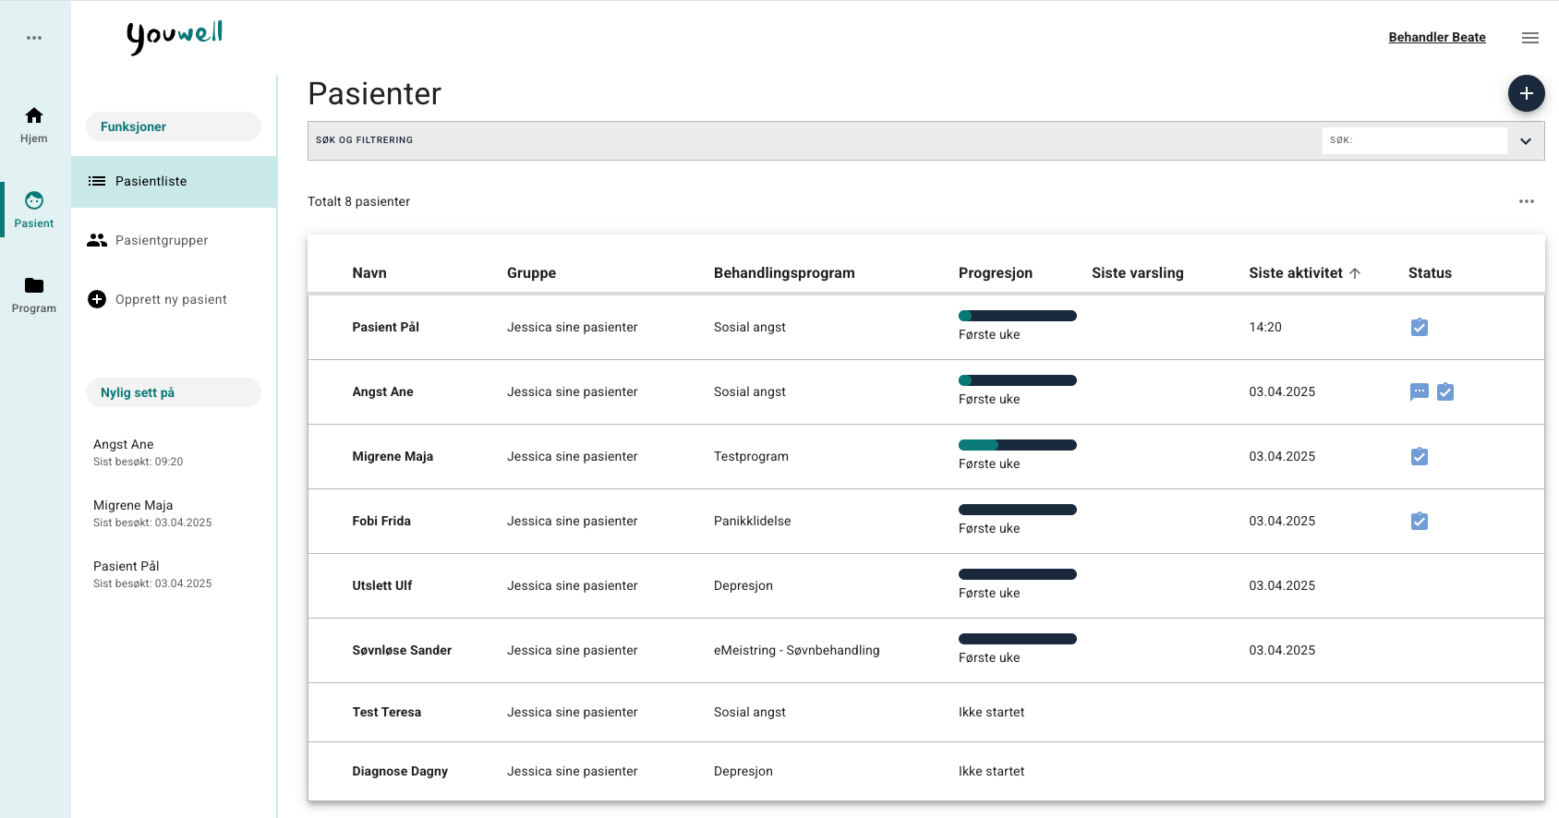The image size is (1559, 818).
Task: Sort by the Behandlingsprogram column header
Action: (x=784, y=273)
